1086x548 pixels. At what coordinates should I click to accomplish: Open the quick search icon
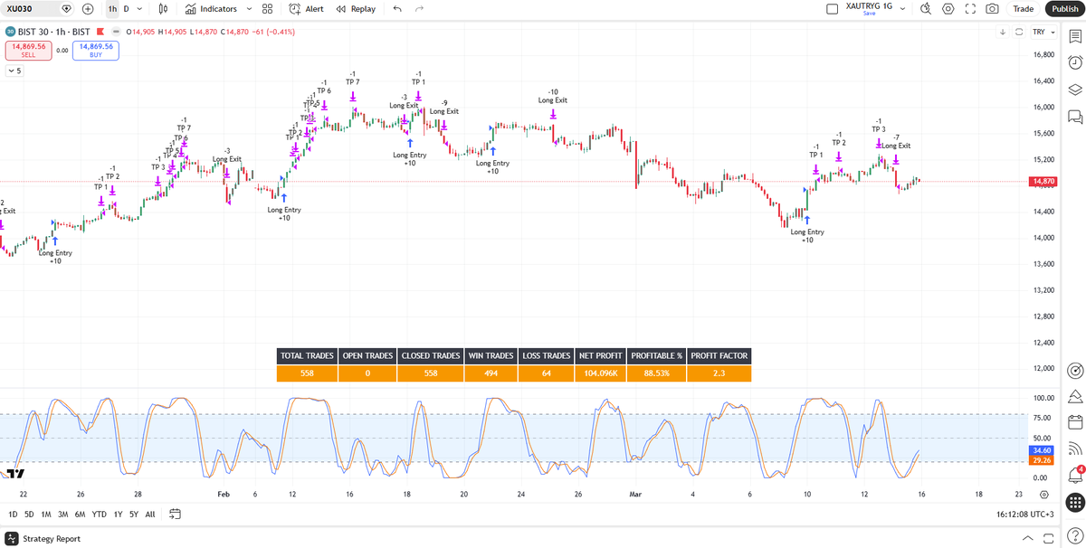coord(926,8)
